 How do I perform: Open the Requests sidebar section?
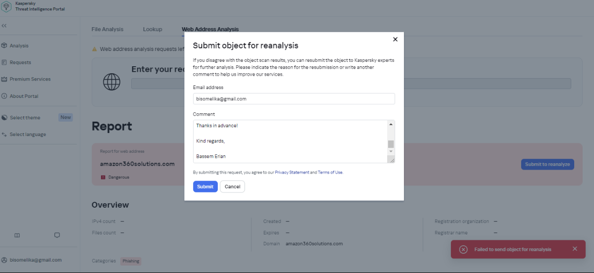[x=20, y=62]
